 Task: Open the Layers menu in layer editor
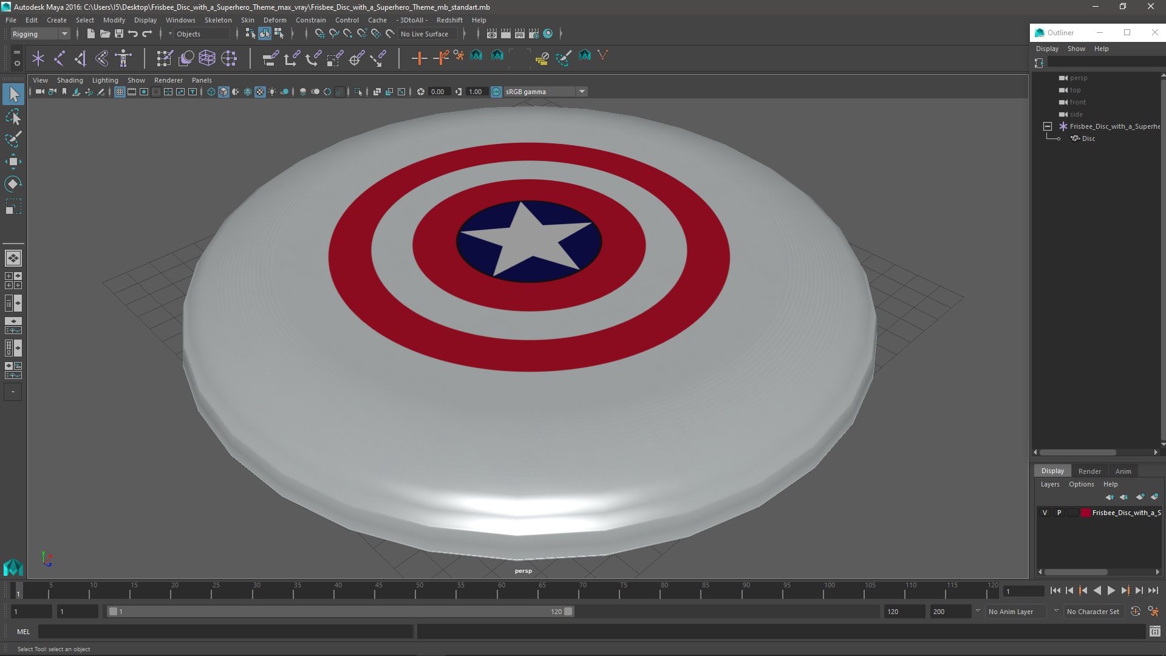point(1049,484)
